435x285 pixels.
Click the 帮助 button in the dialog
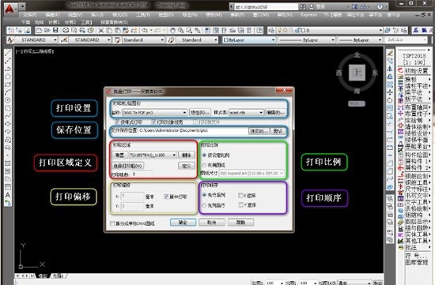pos(240,223)
